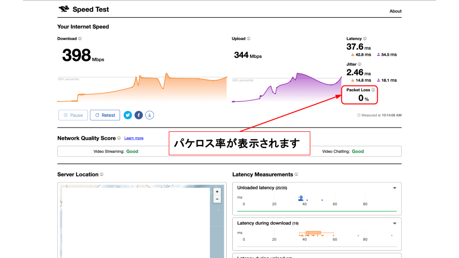Click info icon next to Network Quality Score
The height and width of the screenshot is (258, 459).
pos(119,138)
